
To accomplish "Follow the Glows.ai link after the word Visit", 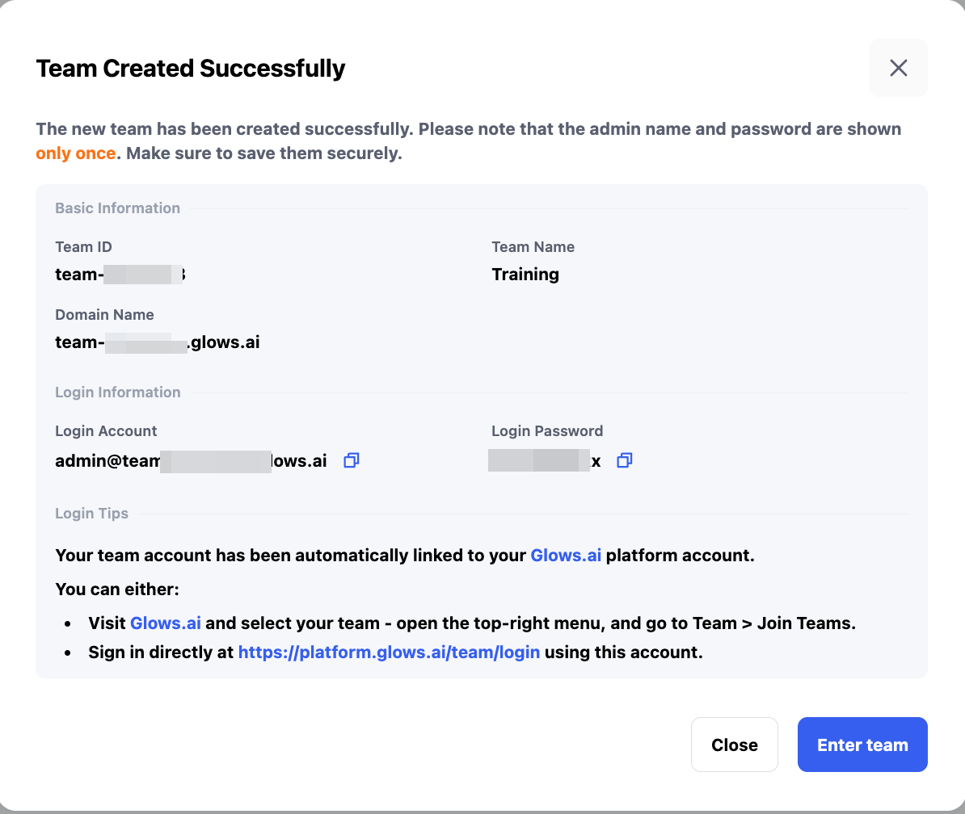I will 166,623.
